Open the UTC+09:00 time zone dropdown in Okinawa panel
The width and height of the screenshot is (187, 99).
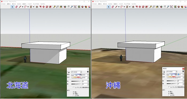pyautogui.click(x=172, y=72)
